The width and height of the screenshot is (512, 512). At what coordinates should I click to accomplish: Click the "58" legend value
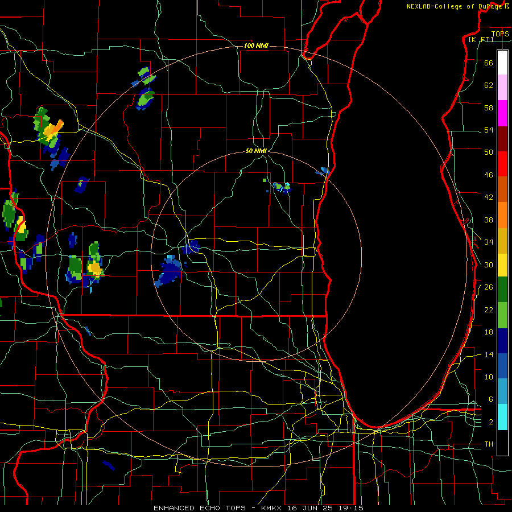[x=489, y=108]
